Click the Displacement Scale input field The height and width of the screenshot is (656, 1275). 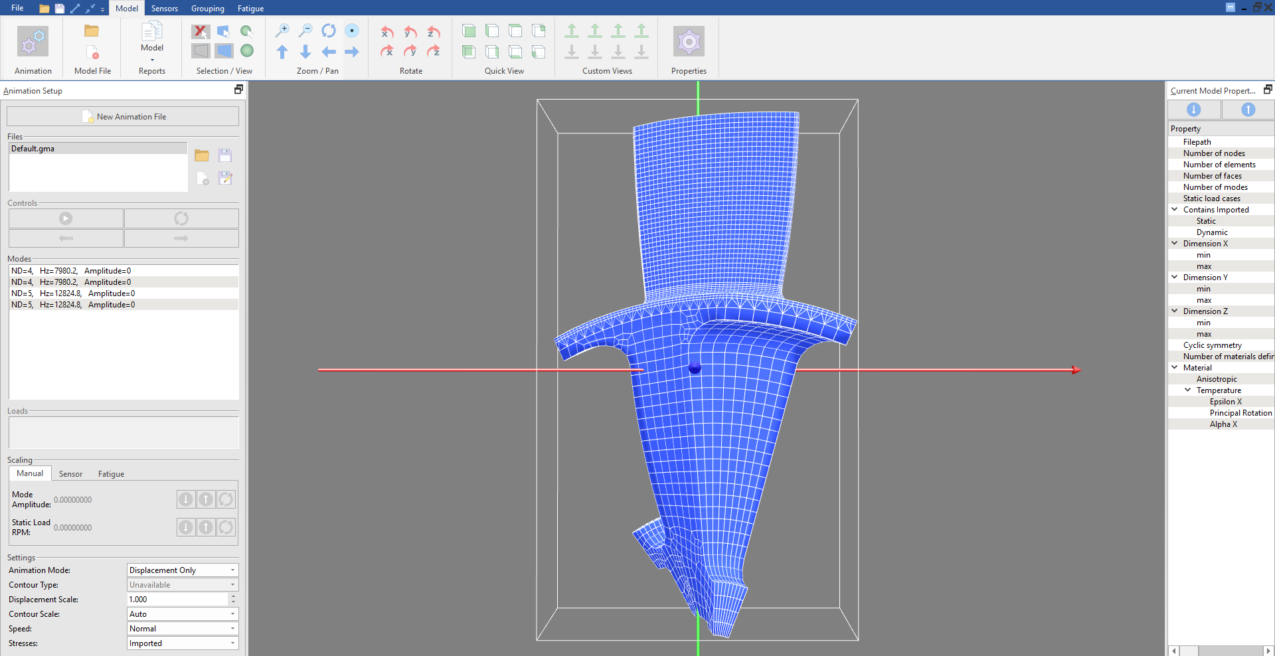(177, 600)
